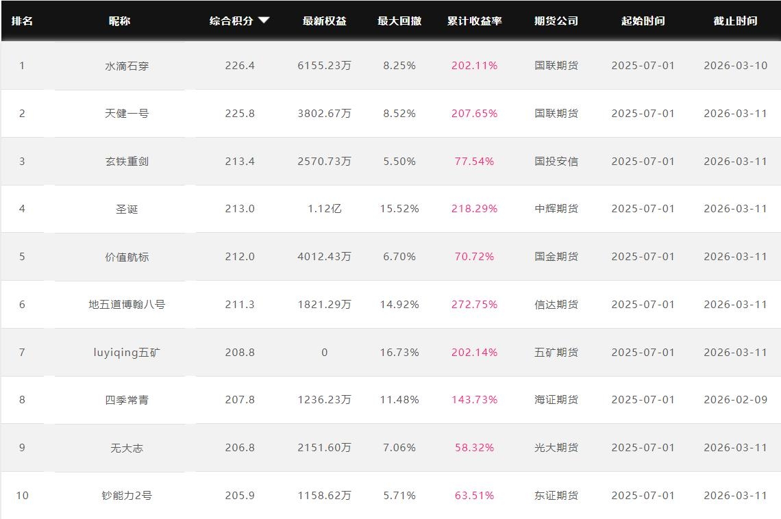Open trader 天健一号 nickname link
The image size is (781, 519).
pos(127,114)
